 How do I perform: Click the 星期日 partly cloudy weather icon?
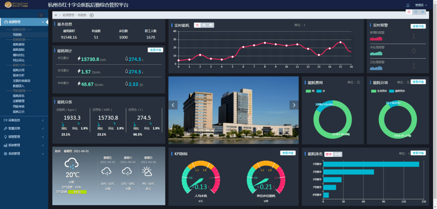(147, 171)
